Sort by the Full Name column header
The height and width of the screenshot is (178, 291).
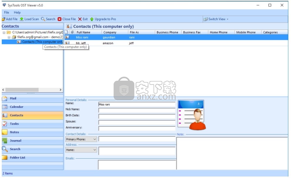[x=88, y=32]
